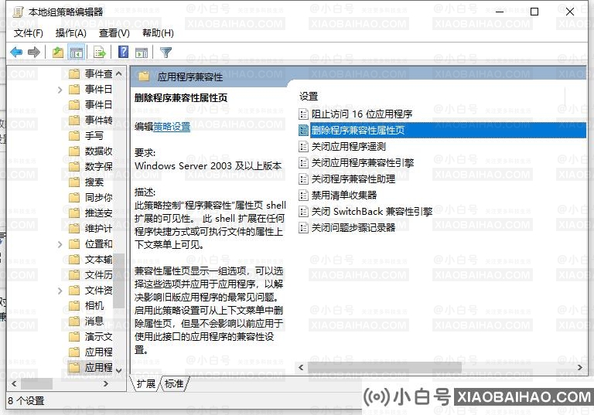This screenshot has height=415, width=594.
Task: Expand the 位置和 tree node arrow
Action: (60, 244)
